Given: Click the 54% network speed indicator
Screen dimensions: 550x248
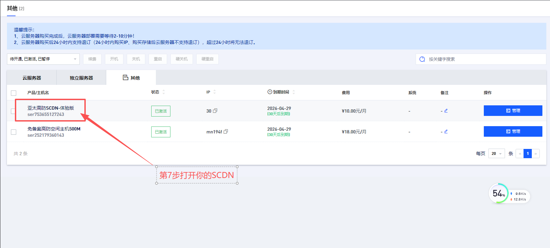Looking at the screenshot, I should 498,194.
